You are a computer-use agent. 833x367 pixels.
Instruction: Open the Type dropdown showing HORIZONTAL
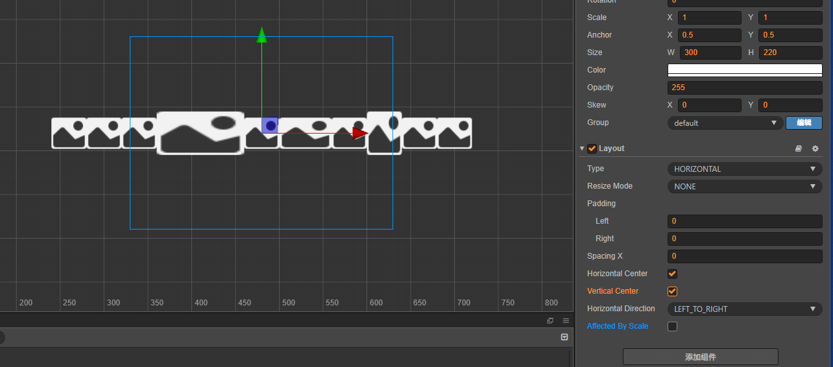(x=745, y=169)
